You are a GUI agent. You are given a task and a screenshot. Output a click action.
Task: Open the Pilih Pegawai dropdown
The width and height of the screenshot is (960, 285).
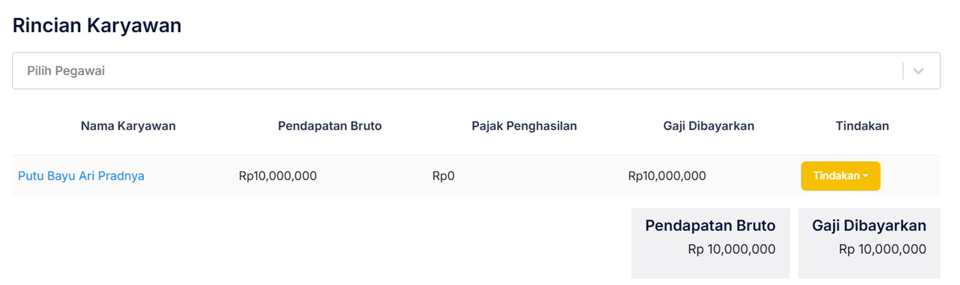coord(261,71)
